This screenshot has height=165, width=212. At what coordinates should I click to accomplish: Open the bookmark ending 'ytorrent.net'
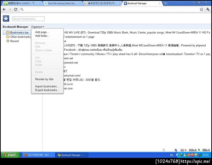(71, 63)
